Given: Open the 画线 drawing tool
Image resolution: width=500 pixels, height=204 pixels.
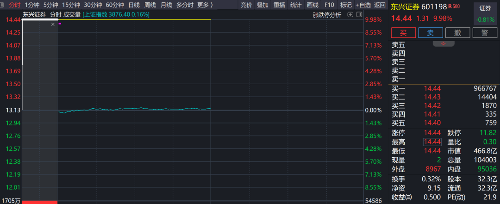Looking at the screenshot, I should click(313, 5).
